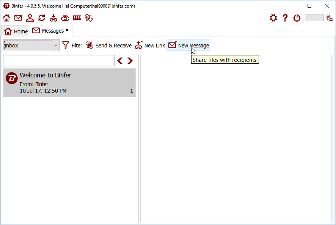Click the Filter button
The width and height of the screenshot is (336, 225).
pos(72,46)
